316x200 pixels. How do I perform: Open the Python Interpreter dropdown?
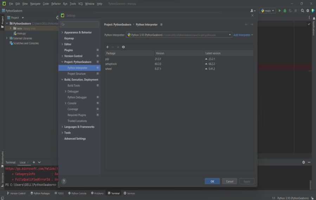179,35
